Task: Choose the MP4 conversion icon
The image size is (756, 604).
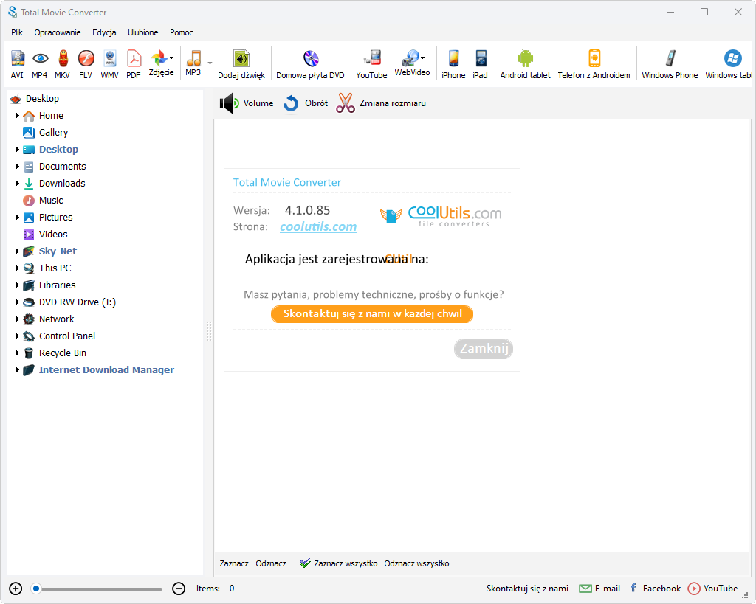Action: coord(40,63)
